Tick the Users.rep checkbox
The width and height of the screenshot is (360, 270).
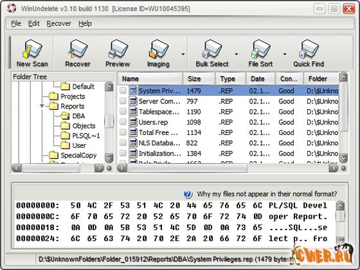123,122
